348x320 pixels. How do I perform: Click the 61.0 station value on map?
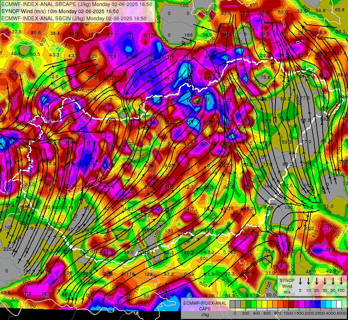pos(328,206)
